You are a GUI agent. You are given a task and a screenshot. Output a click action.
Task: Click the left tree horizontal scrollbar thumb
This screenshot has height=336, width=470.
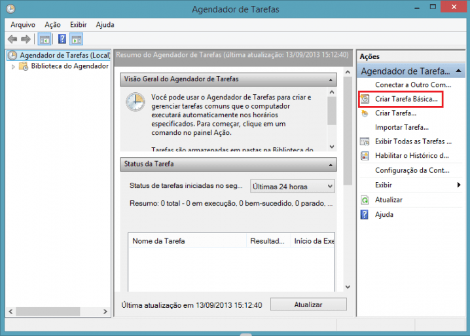(x=48, y=311)
